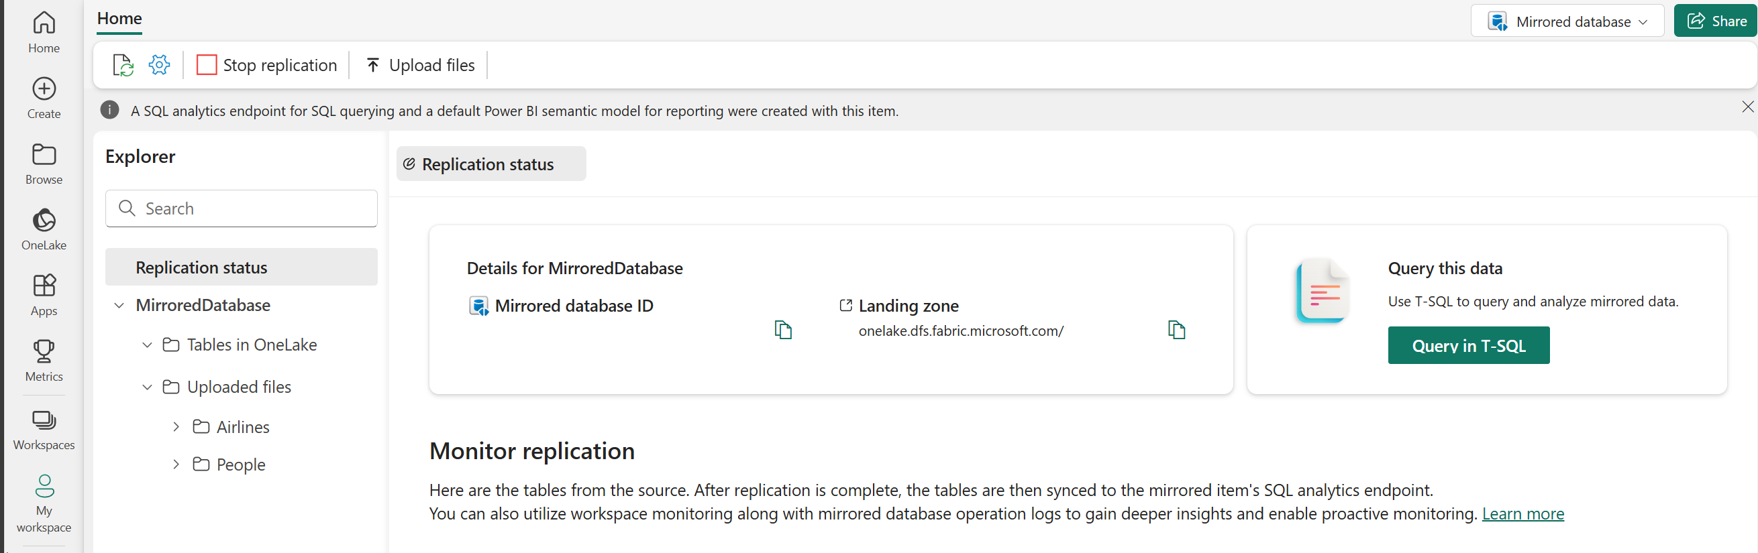Open the Apps section in sidebar
This screenshot has height=553, width=1758.
pyautogui.click(x=44, y=295)
